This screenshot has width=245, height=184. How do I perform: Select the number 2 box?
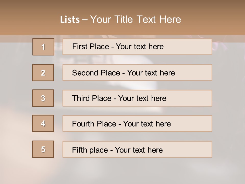[43, 73]
